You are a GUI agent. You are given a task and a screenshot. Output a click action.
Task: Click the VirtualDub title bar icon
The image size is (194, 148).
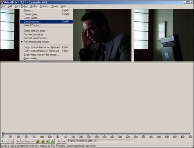[1, 2]
